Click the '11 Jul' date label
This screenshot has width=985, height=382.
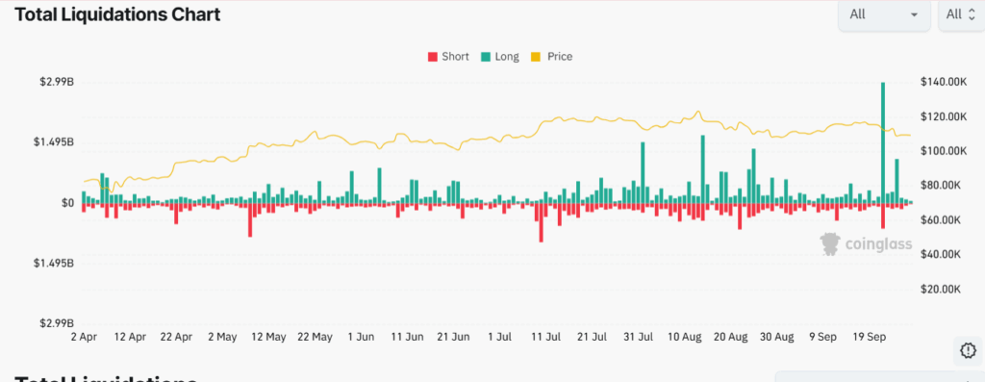545,338
